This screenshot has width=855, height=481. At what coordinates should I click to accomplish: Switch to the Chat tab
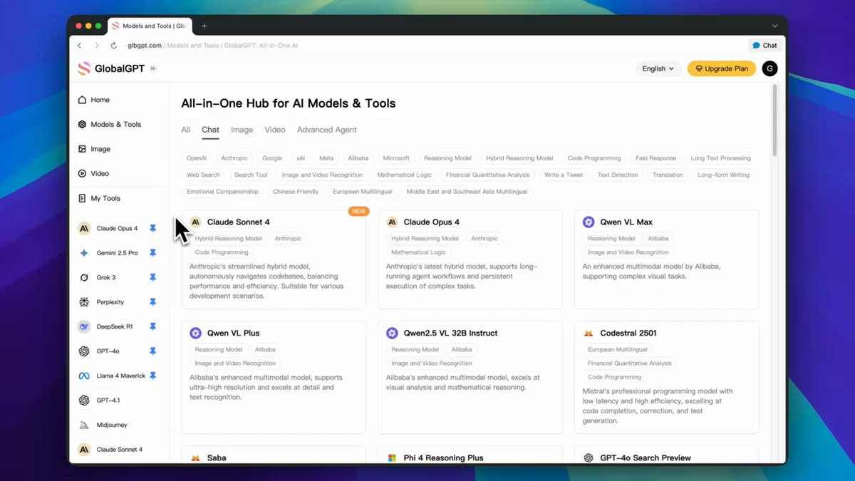tap(210, 130)
